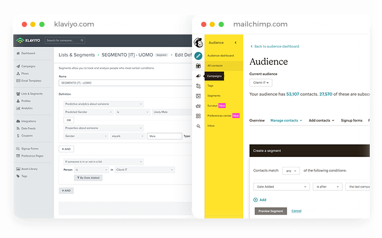This screenshot has width=382, height=238.
Task: Click the Klaviyo logo in header
Action: [x=28, y=40]
